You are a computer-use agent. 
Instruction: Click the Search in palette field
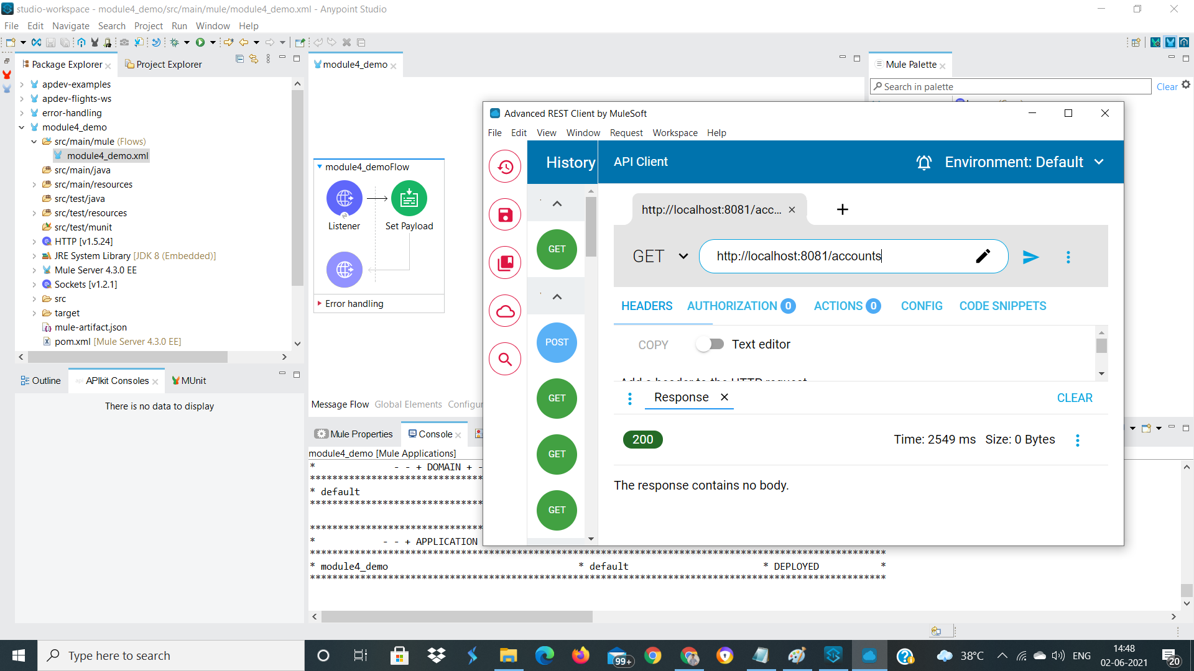coord(1007,86)
